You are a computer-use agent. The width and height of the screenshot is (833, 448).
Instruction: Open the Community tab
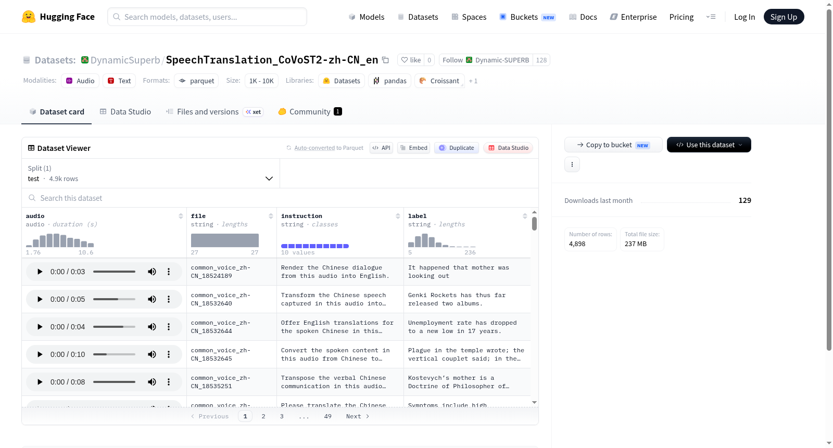click(x=310, y=111)
